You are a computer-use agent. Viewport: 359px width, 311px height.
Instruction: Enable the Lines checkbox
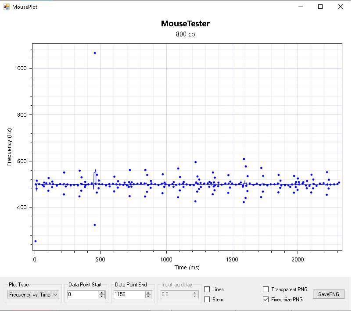coord(207,290)
